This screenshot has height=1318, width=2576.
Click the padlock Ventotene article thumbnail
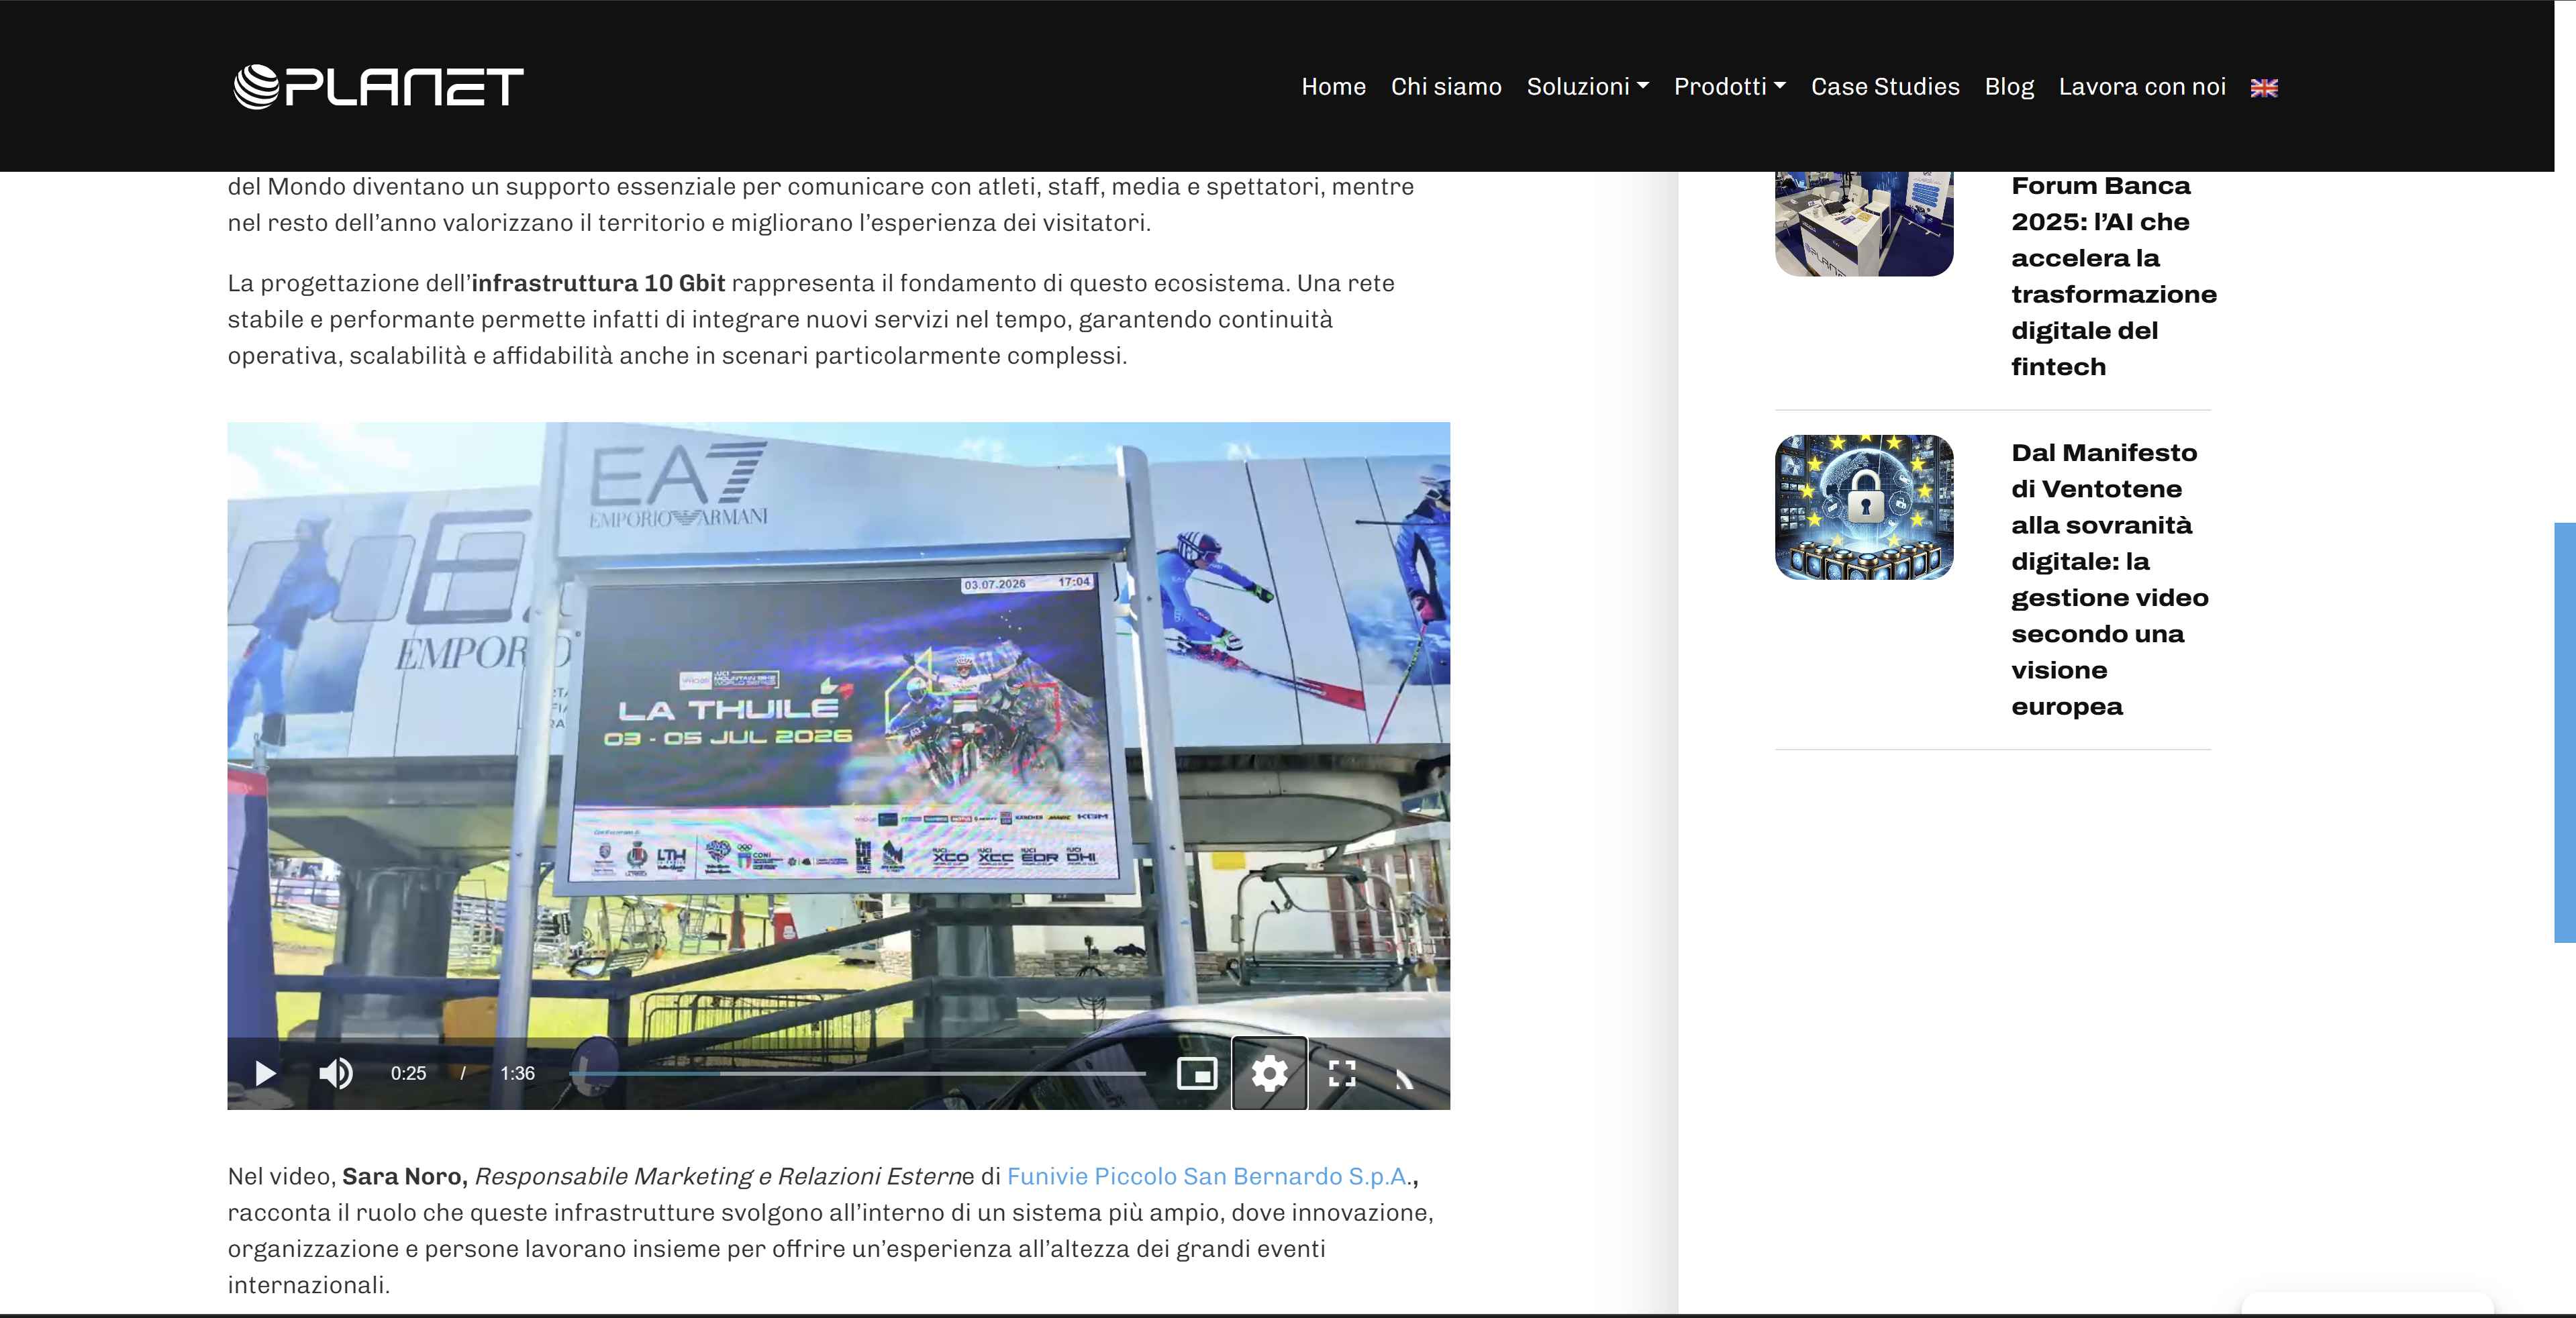pos(1864,507)
